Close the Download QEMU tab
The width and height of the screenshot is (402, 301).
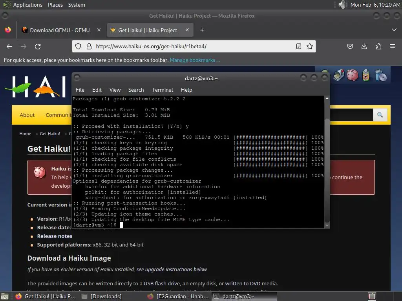pos(99,30)
